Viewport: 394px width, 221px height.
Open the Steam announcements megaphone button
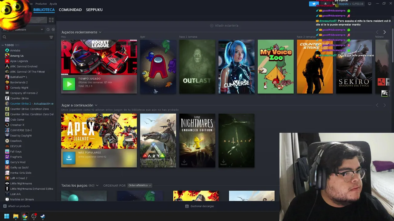coord(314,4)
